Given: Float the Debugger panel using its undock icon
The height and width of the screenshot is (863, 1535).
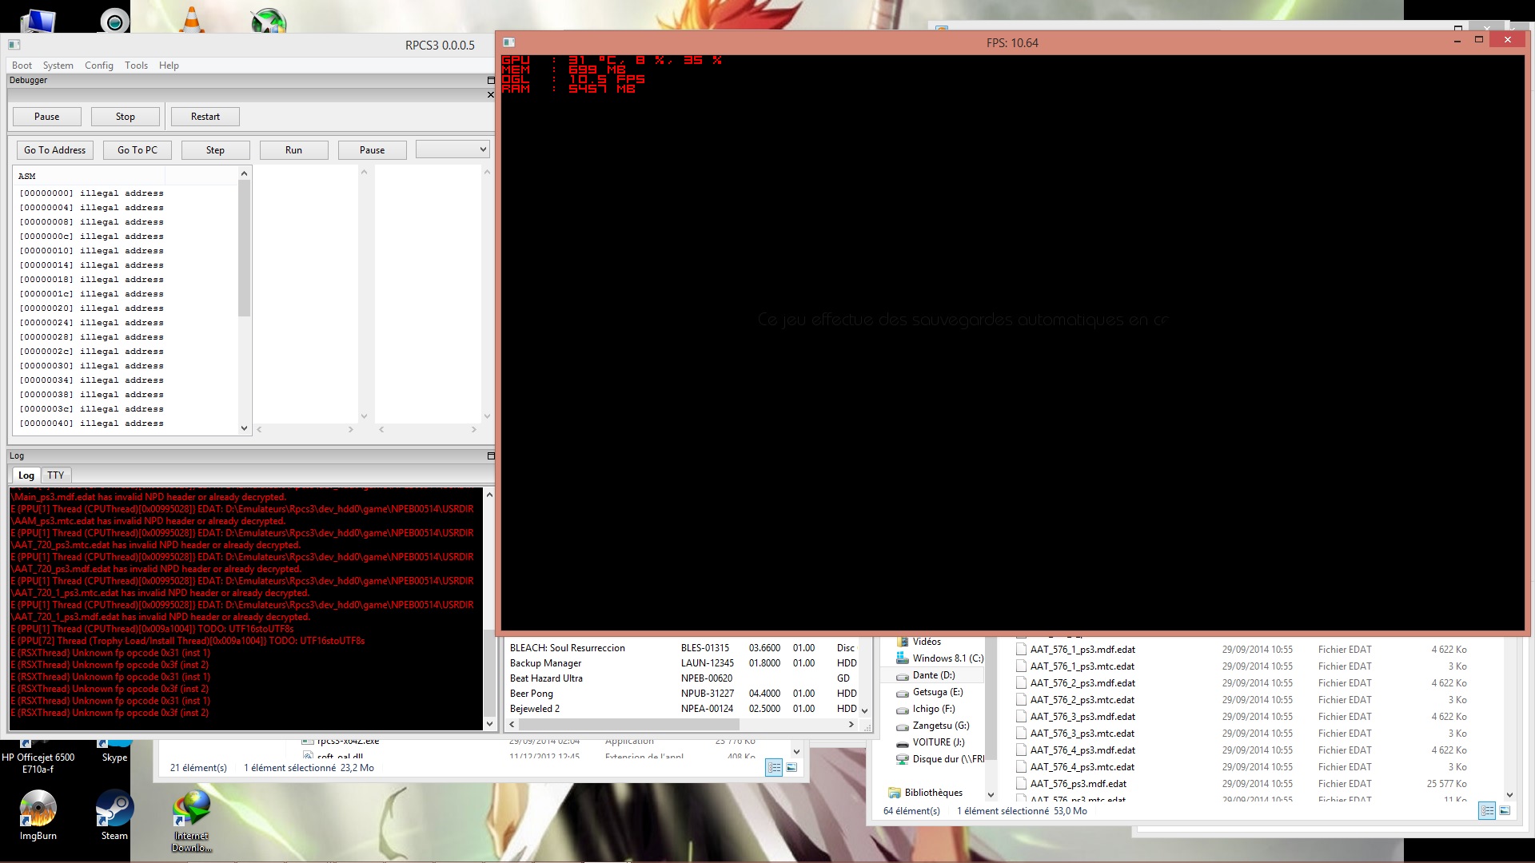Looking at the screenshot, I should [x=491, y=81].
